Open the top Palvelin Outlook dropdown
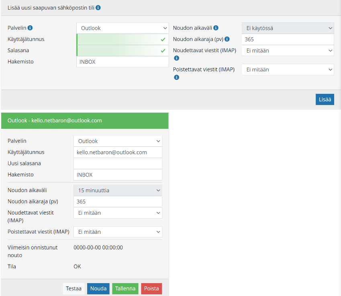The height and width of the screenshot is (296, 341). click(123, 28)
